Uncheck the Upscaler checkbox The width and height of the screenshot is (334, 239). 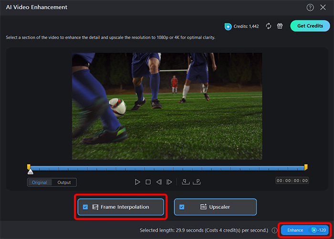click(x=182, y=207)
